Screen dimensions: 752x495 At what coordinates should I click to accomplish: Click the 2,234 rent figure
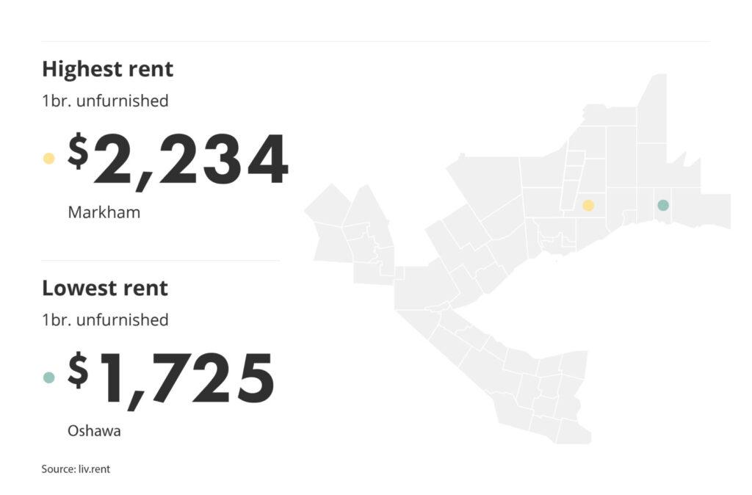tap(191, 160)
